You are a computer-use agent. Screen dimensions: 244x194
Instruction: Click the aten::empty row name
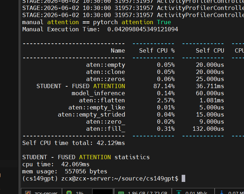(x=106, y=65)
